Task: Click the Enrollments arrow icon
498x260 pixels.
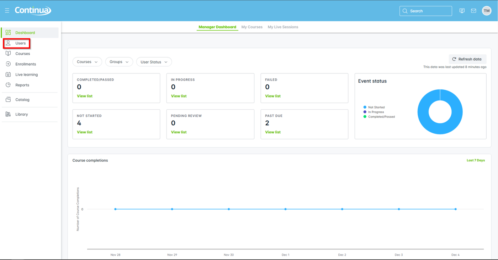Action: (x=8, y=64)
